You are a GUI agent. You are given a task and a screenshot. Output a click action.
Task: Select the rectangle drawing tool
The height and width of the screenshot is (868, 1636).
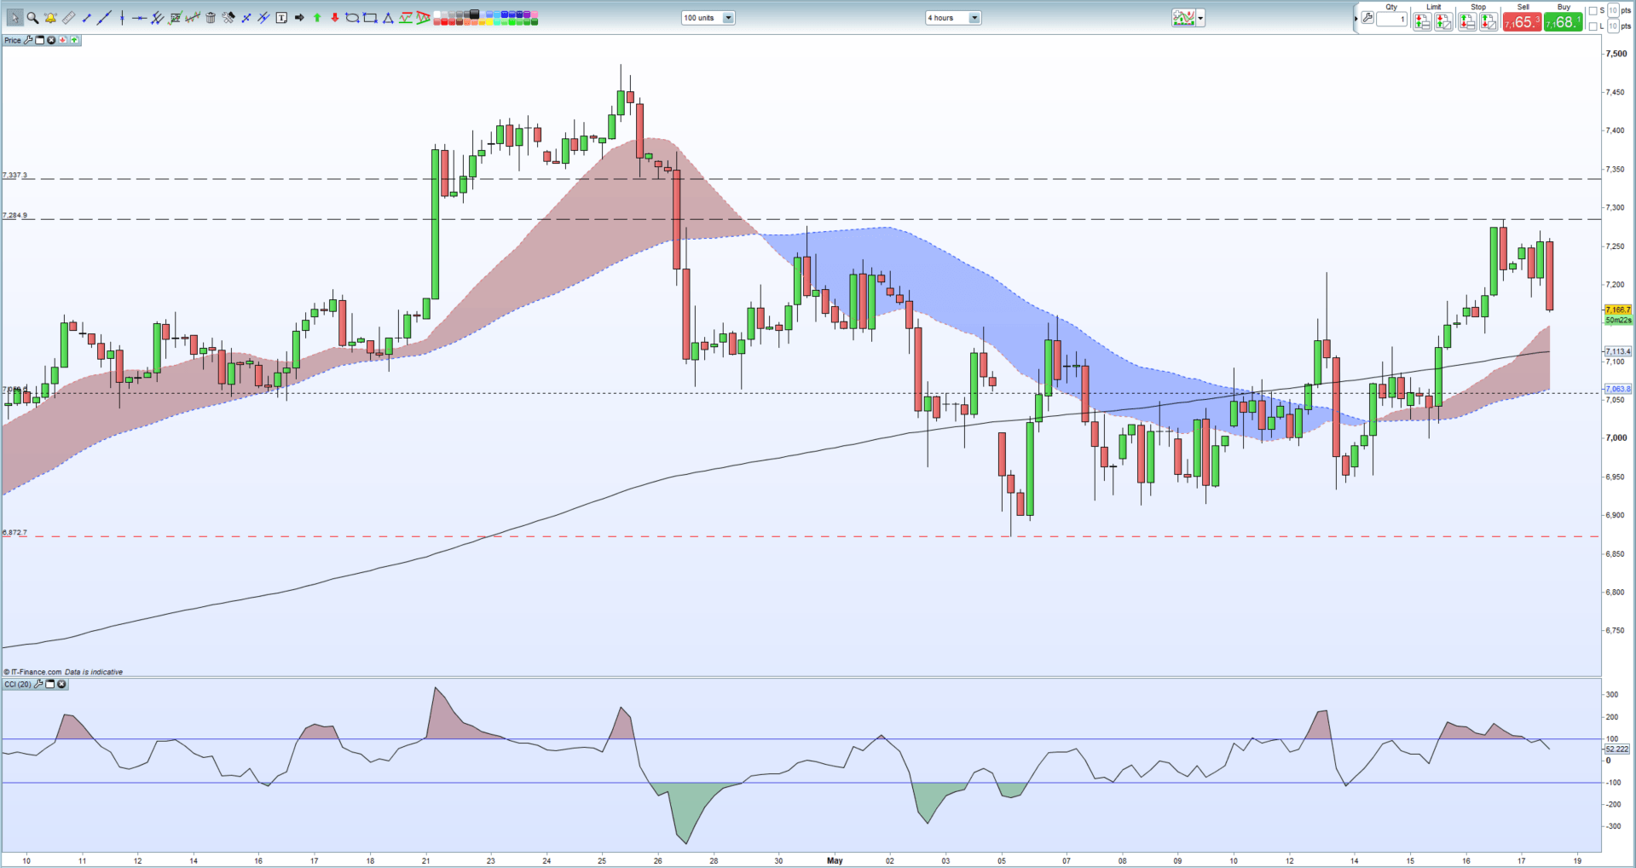370,18
